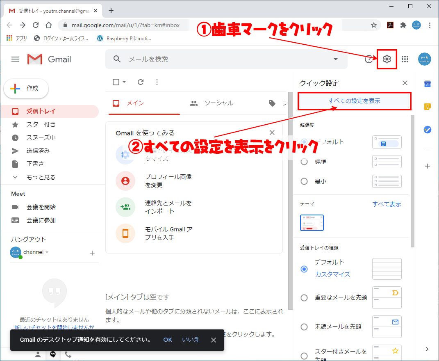The height and width of the screenshot is (361, 439).
Task: Click the すべての設定を表示 button
Action: click(x=354, y=101)
